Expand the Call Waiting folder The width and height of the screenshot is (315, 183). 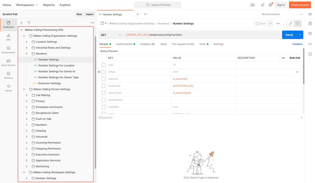tap(26, 95)
